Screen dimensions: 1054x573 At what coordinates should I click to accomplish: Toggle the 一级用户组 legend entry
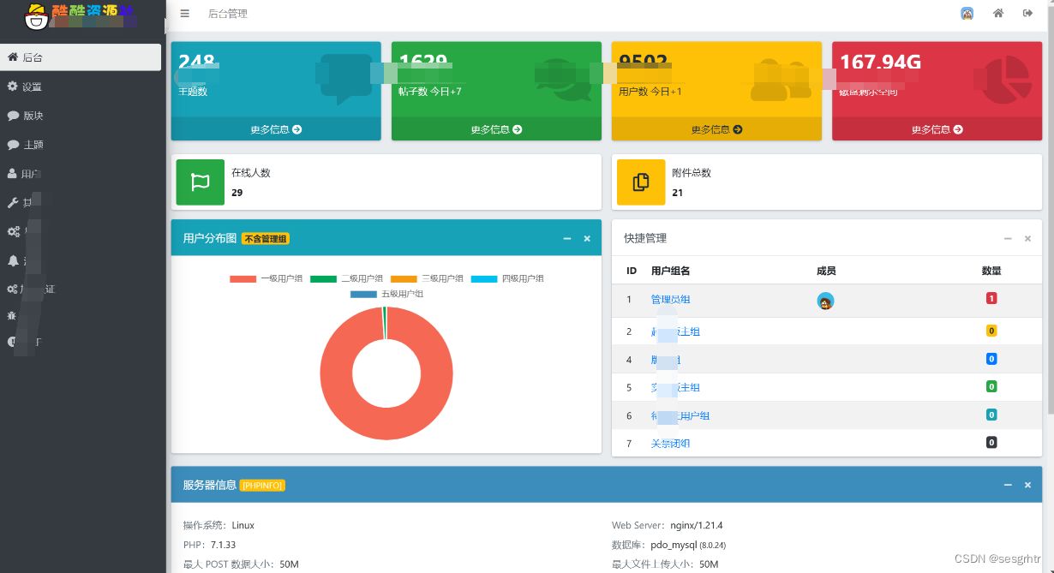(x=266, y=278)
